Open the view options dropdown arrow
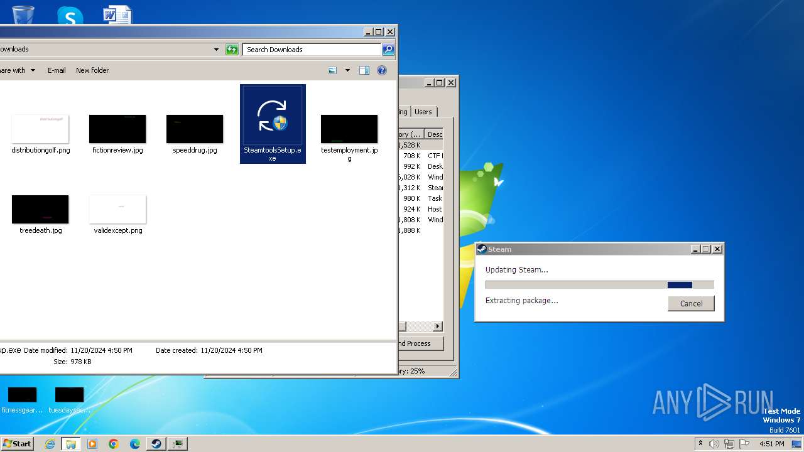The width and height of the screenshot is (804, 452). pyautogui.click(x=347, y=70)
